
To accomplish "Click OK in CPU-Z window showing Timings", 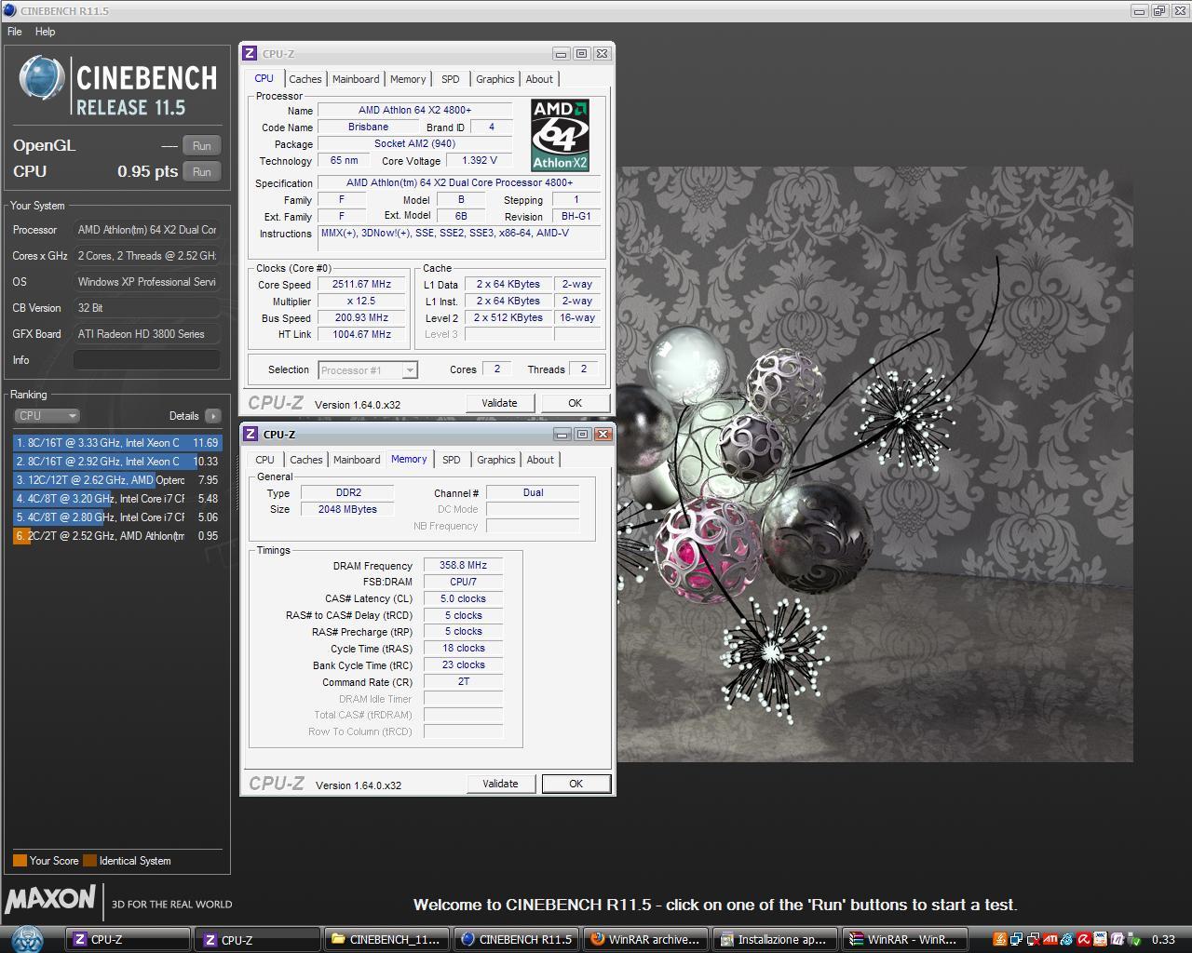I will click(576, 784).
